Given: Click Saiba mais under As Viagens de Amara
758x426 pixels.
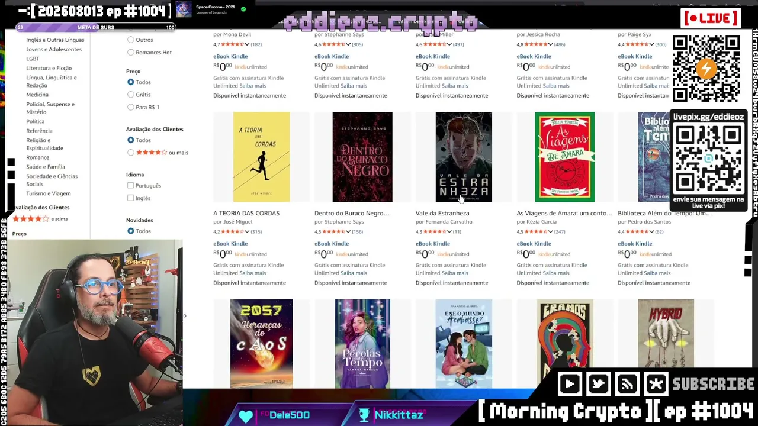Looking at the screenshot, I should click(556, 273).
